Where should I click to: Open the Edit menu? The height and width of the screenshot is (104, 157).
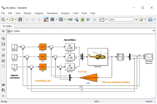(x=10, y=13)
